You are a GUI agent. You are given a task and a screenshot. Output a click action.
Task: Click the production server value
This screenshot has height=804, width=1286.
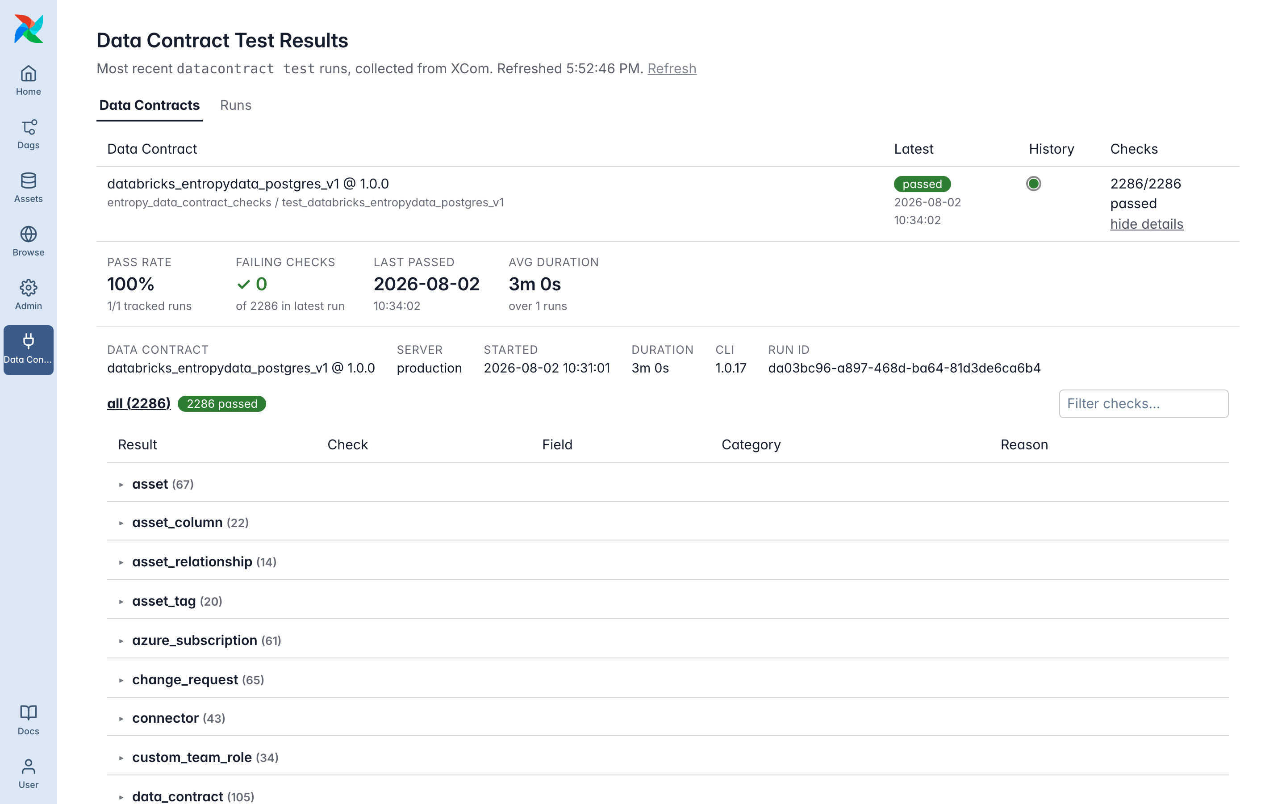[429, 368]
